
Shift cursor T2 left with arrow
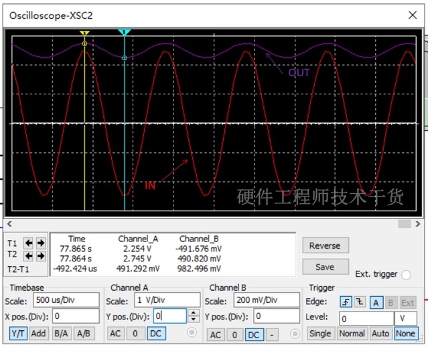tap(28, 256)
